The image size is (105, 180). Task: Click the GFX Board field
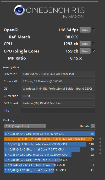coord(58,103)
